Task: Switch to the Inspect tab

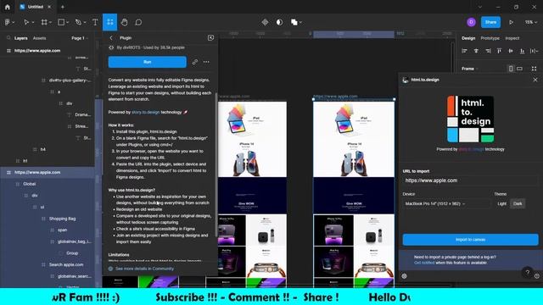Action: (x=512, y=38)
